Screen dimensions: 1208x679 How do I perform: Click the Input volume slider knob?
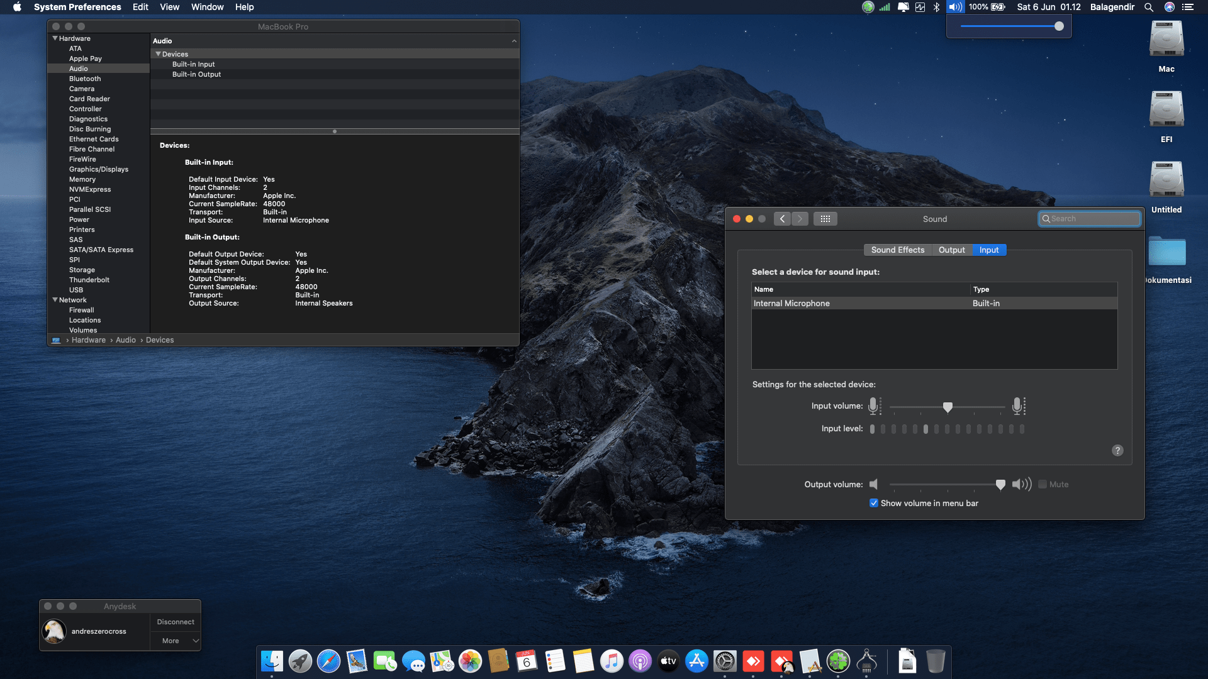[948, 407]
